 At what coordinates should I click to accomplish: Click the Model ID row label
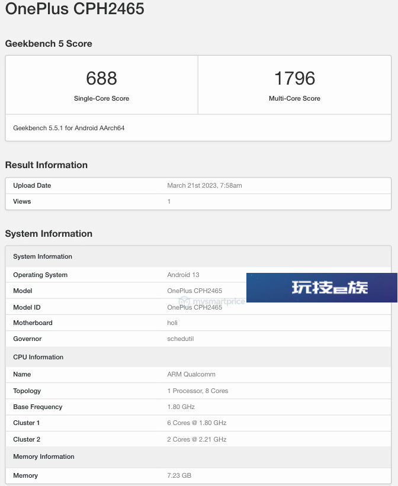click(x=27, y=307)
